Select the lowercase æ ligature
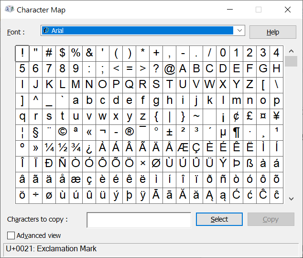Image resolution: width=303 pixels, height=258 pixels. coord(76,180)
